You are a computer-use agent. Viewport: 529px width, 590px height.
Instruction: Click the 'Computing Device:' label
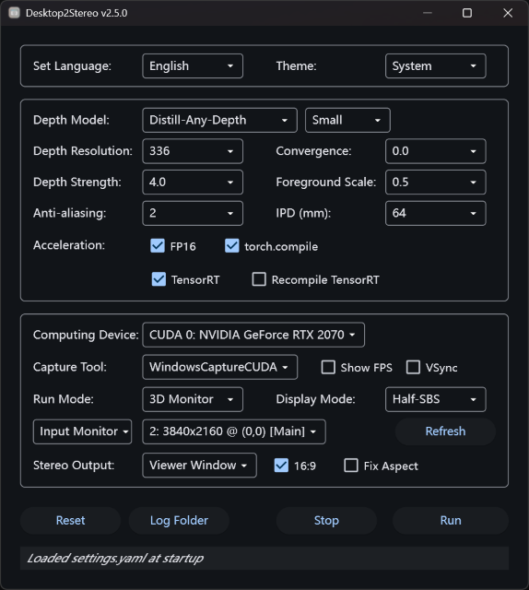(x=86, y=335)
